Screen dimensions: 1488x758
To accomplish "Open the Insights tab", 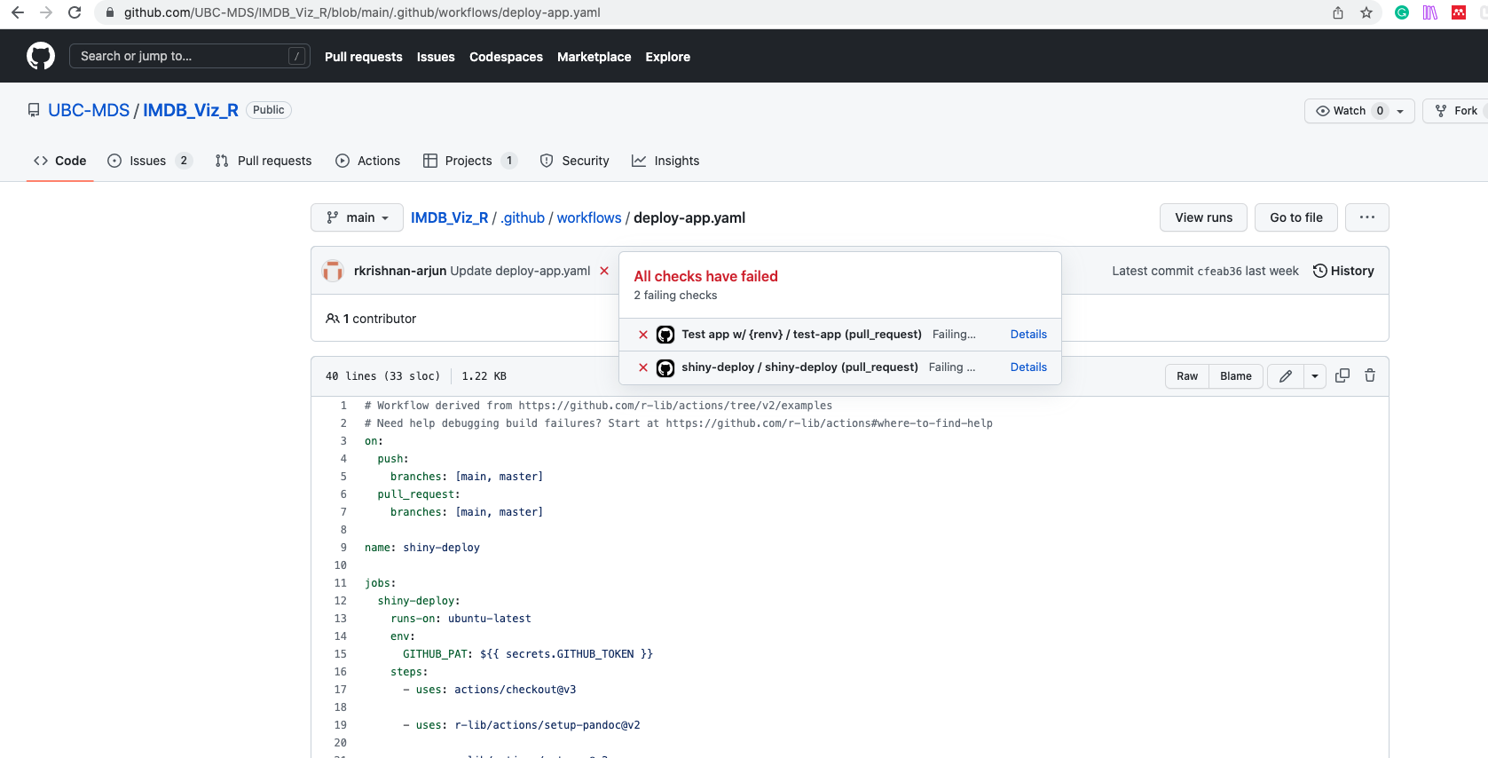I will [665, 161].
